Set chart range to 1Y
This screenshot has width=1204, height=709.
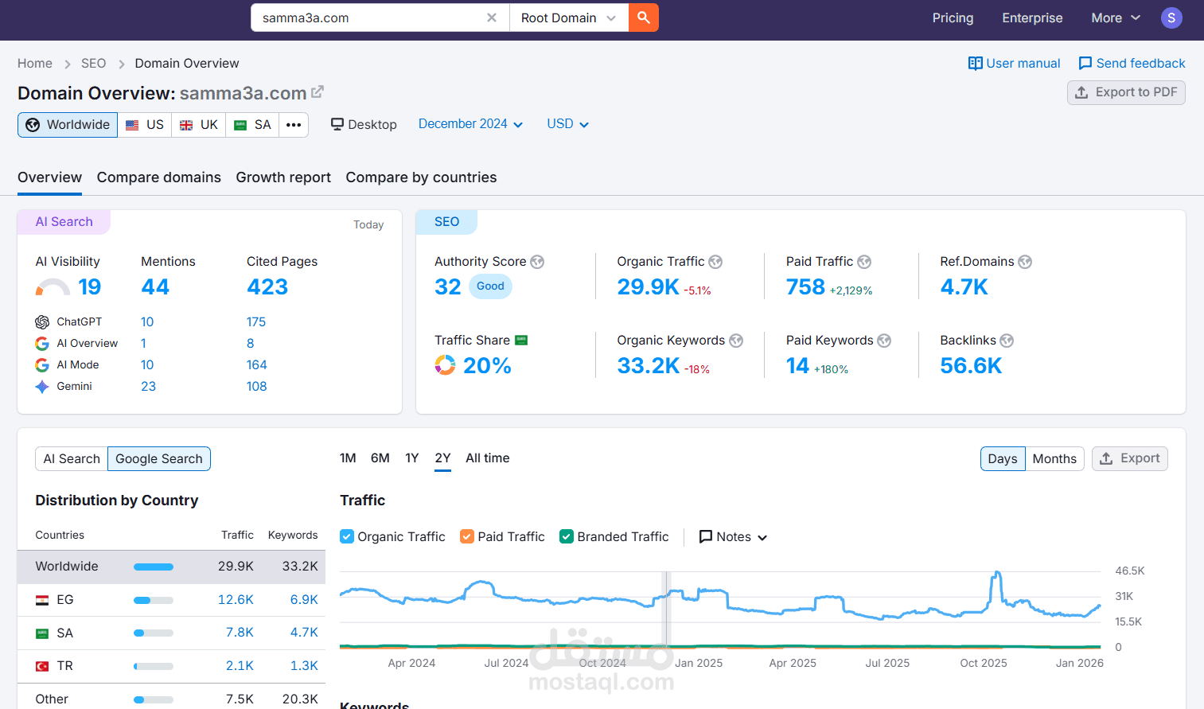411,458
